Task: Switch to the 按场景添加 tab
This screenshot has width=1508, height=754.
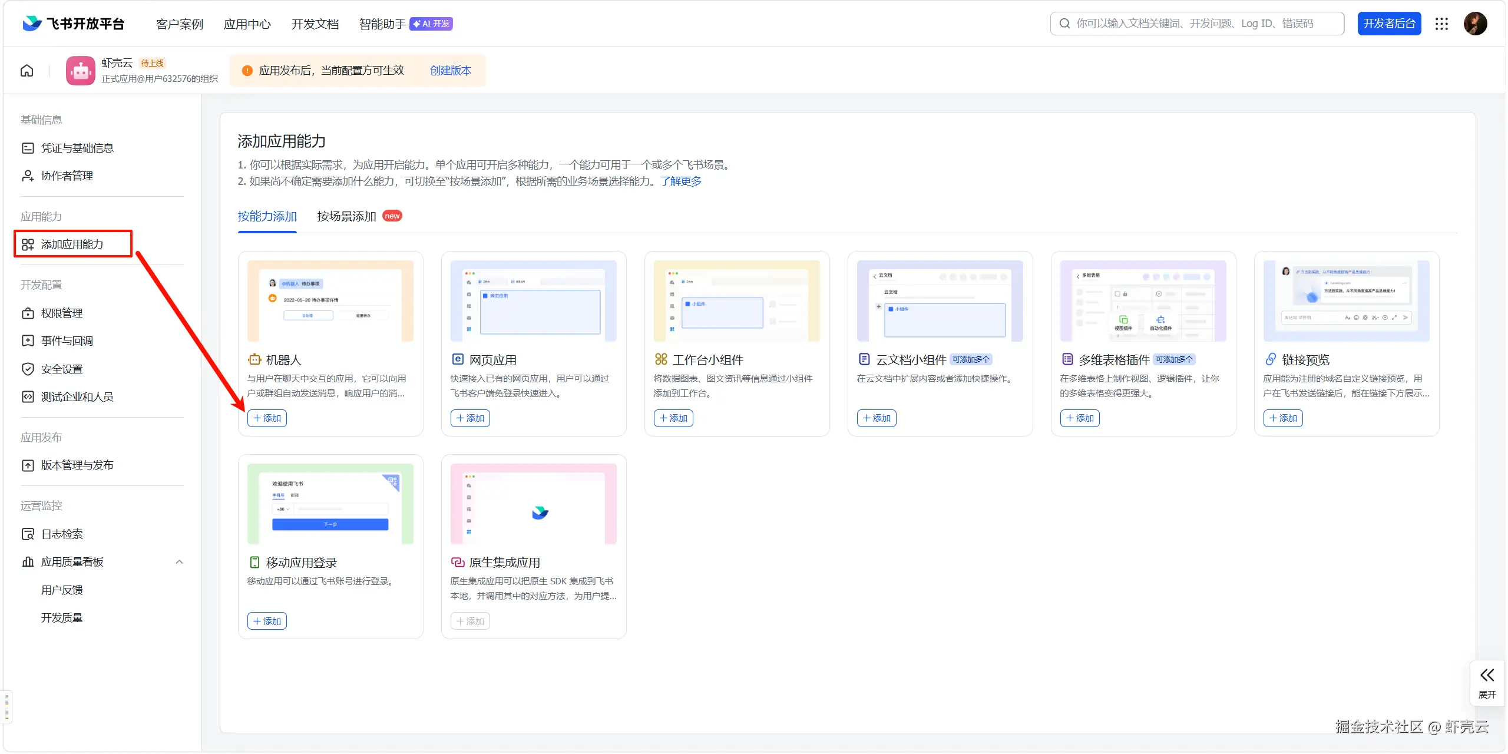Action: pyautogui.click(x=345, y=216)
